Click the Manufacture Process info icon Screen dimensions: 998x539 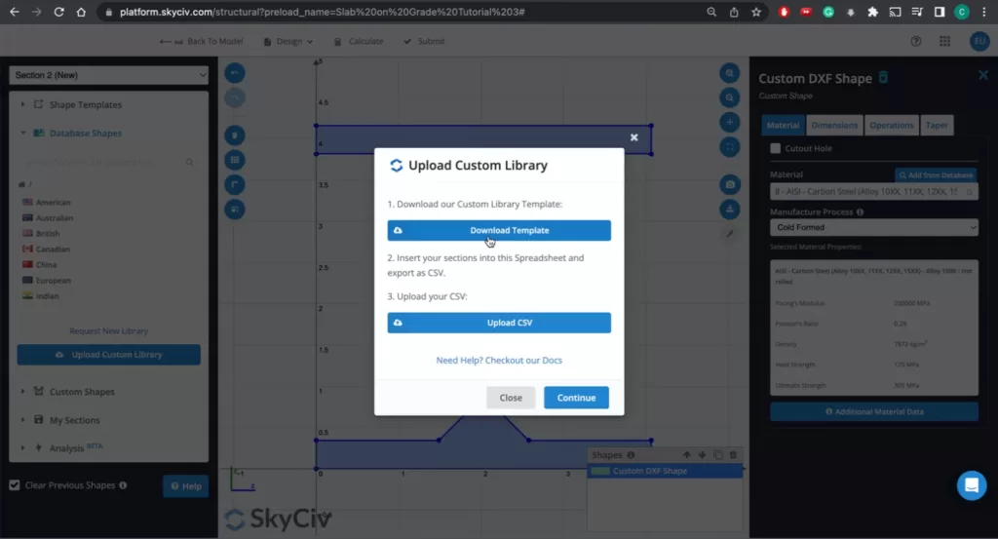(860, 212)
